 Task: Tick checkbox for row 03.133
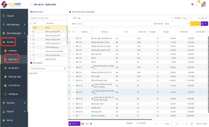(x=69, y=80)
